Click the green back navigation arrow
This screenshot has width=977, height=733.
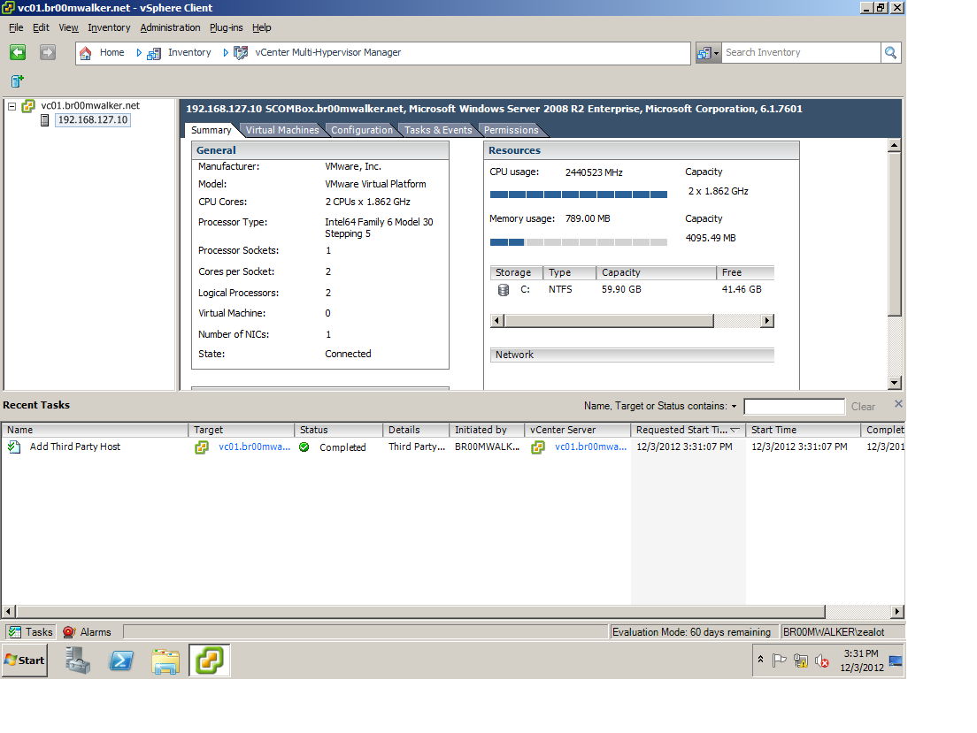click(x=18, y=52)
